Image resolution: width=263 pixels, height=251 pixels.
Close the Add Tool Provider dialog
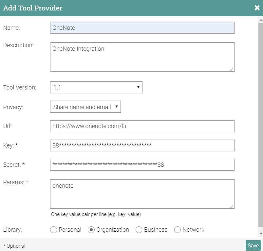point(257,8)
